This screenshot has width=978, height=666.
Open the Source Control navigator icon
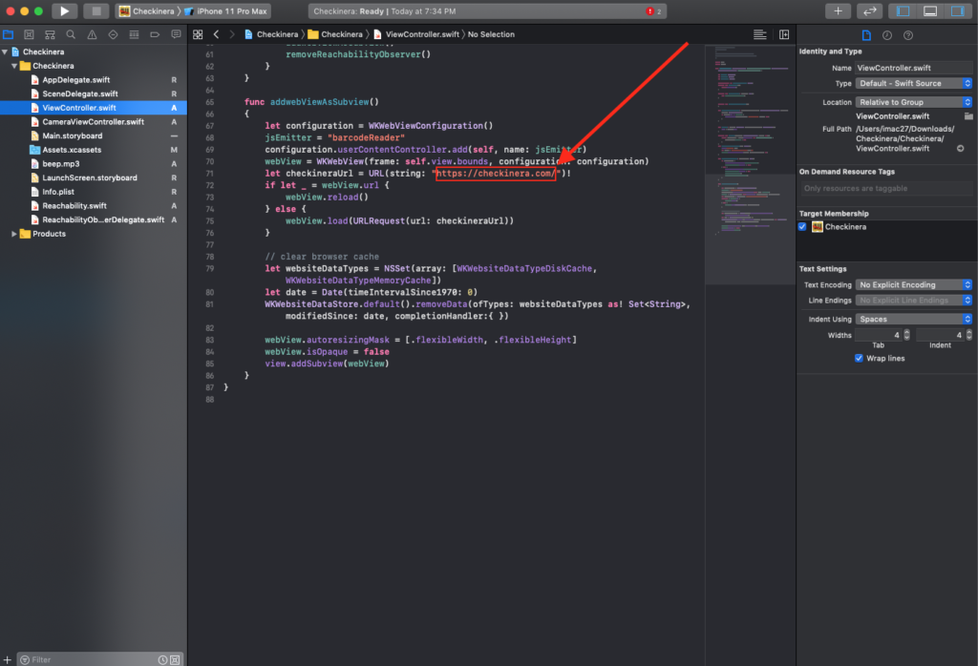coord(29,35)
